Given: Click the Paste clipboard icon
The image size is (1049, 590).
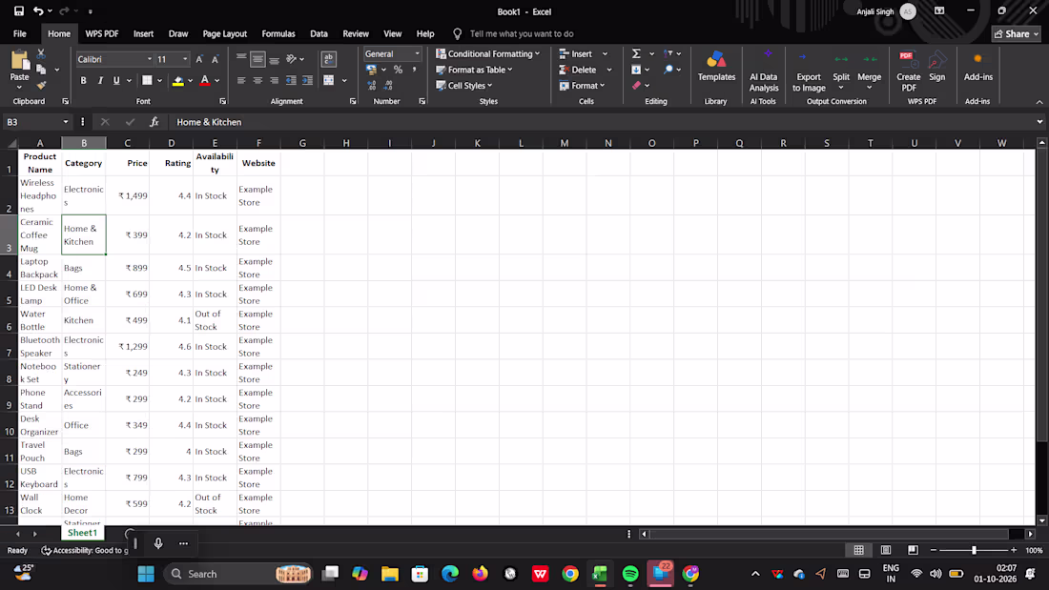Looking at the screenshot, I should tap(19, 62).
